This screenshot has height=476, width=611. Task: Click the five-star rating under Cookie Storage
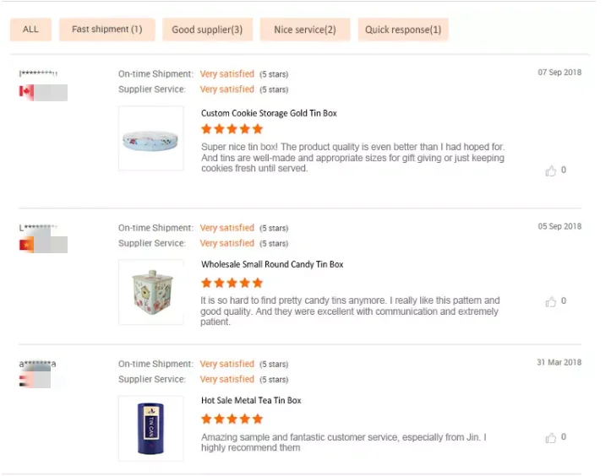pyautogui.click(x=232, y=129)
